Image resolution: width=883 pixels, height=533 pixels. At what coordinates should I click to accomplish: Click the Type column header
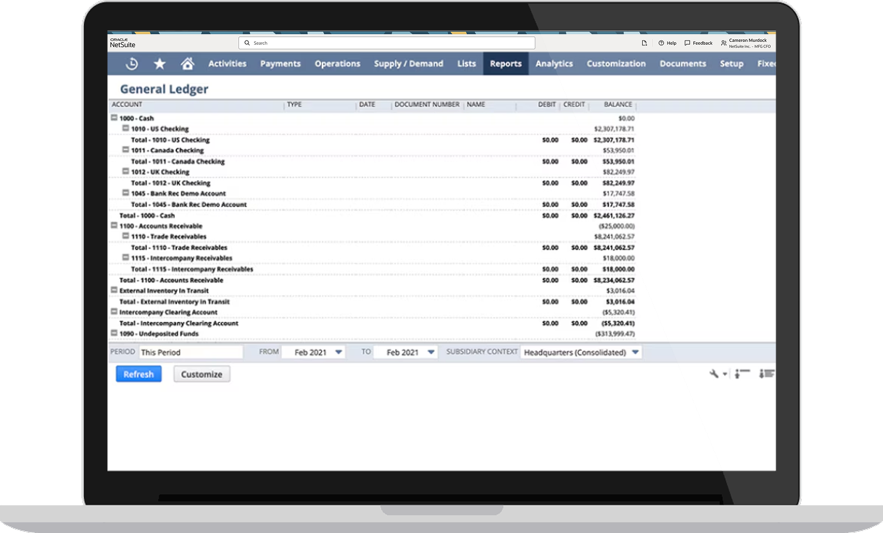[x=294, y=104]
